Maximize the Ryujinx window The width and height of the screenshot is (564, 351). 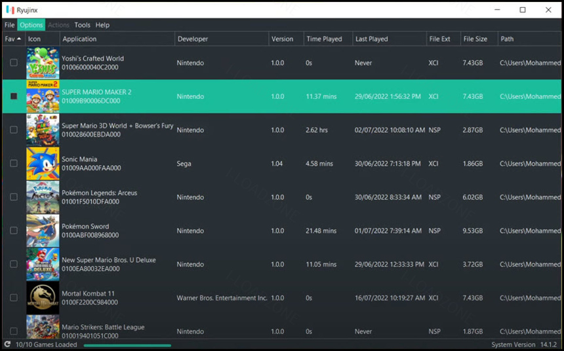point(523,10)
